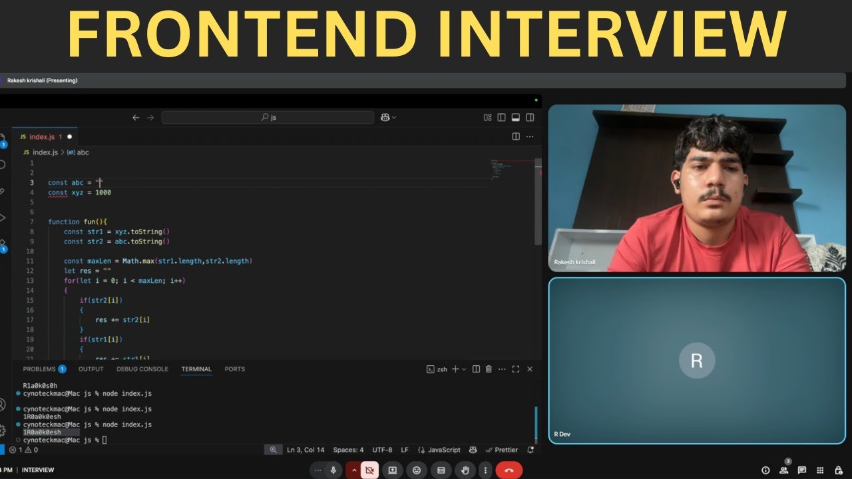Click editor line 3 const abc
The image size is (852, 479).
[75, 182]
